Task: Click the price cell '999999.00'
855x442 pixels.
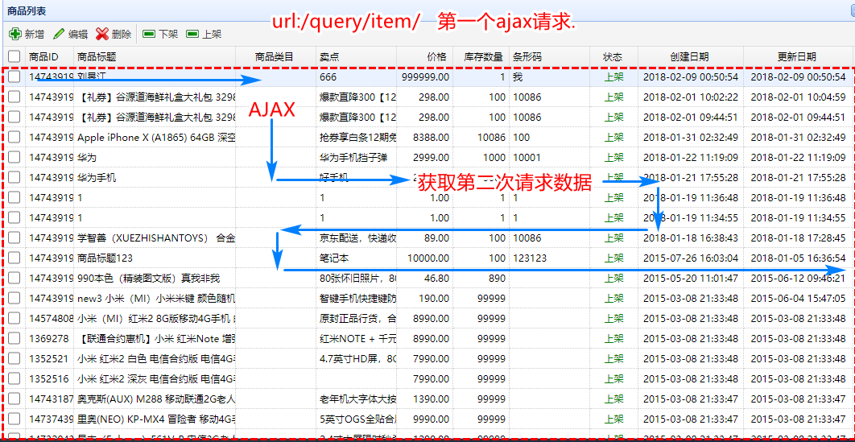Action: 426,76
